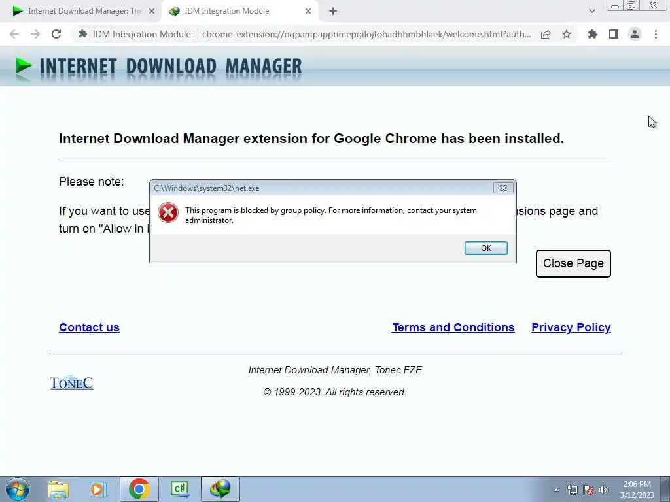Click the Internet Download Manager green arrow logo
Screen dimensions: 670x502
23,66
